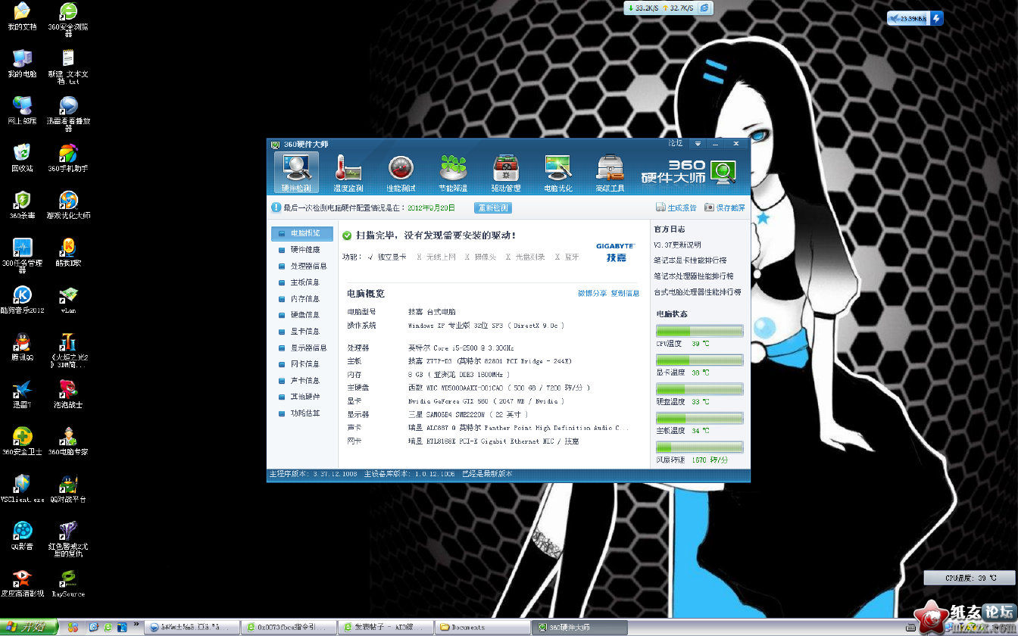Switch to 处理器信息 in the sidebar
Screen dimensions: 1018x636
[308, 266]
